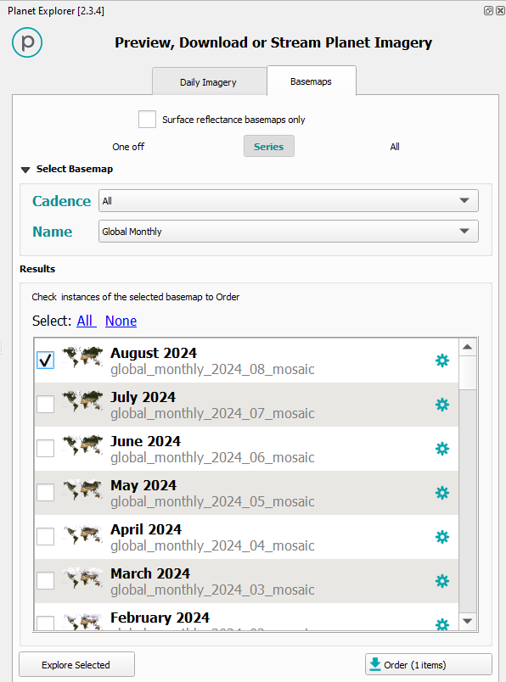Select the April 2024 row title
This screenshot has width=506, height=682.
pos(146,529)
